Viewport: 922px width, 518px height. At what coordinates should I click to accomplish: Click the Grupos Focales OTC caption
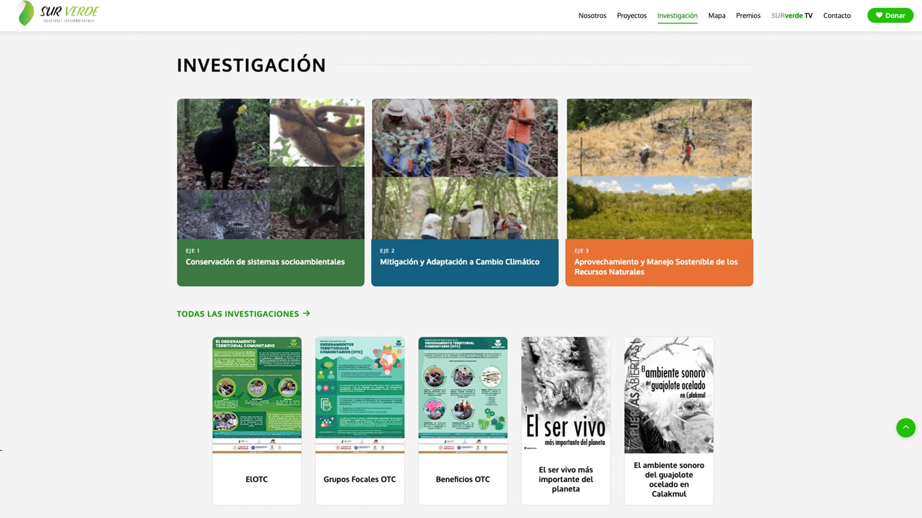coord(360,479)
